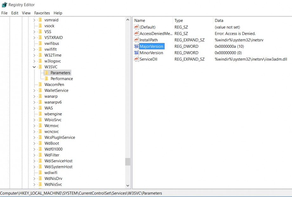Image resolution: width=292 pixels, height=197 pixels.
Task: Open the MinorVersion REG_DWORD value
Action: 151,52
